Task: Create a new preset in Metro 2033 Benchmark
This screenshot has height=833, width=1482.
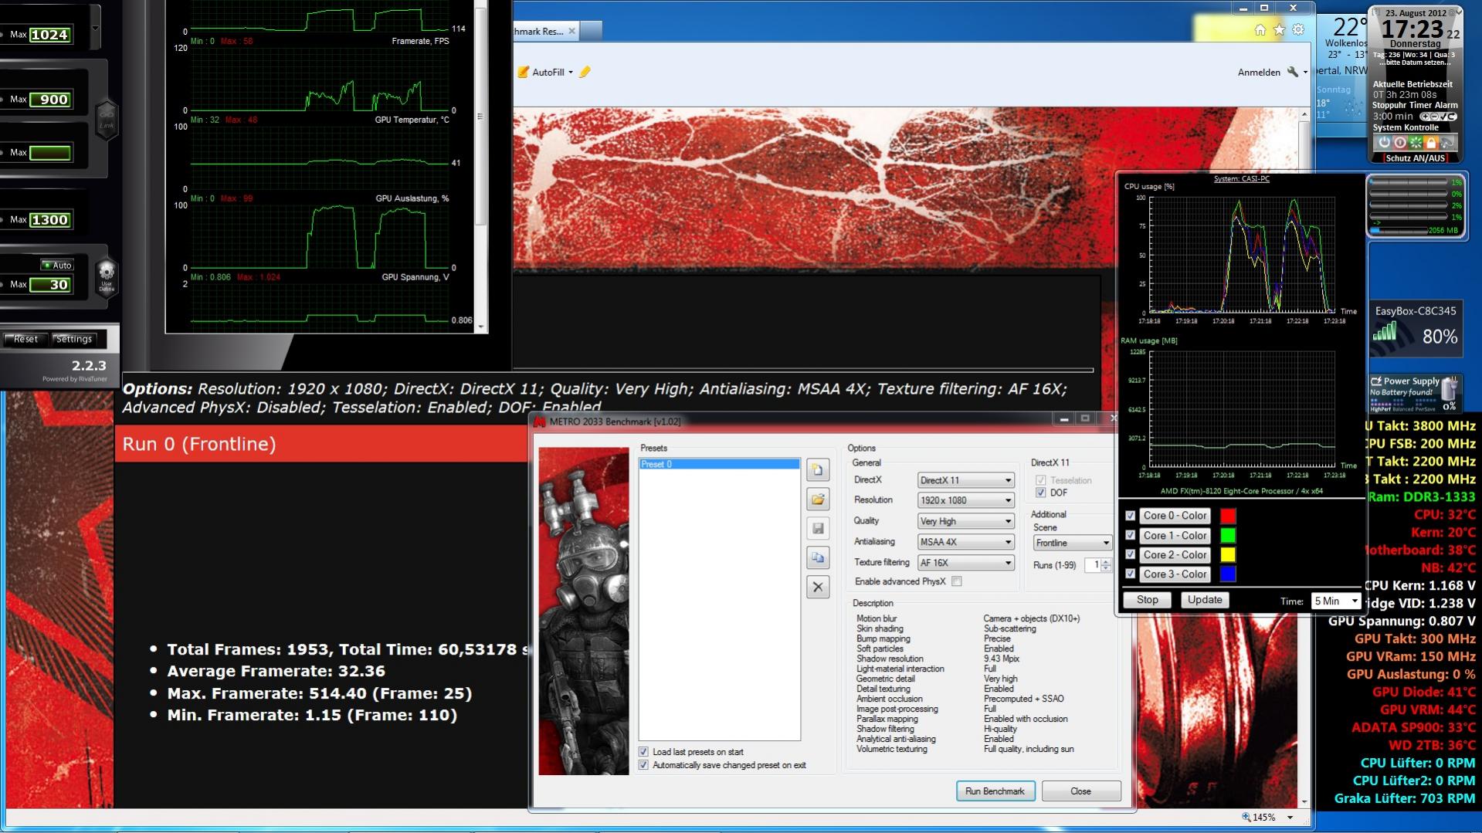Action: [818, 469]
